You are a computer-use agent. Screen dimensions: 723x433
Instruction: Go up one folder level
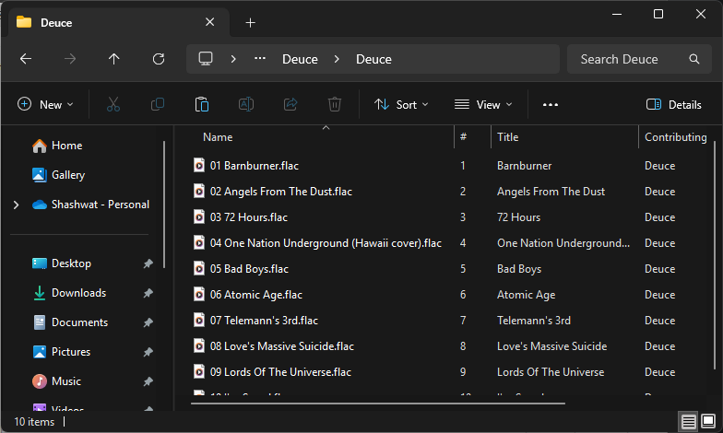[x=114, y=59]
